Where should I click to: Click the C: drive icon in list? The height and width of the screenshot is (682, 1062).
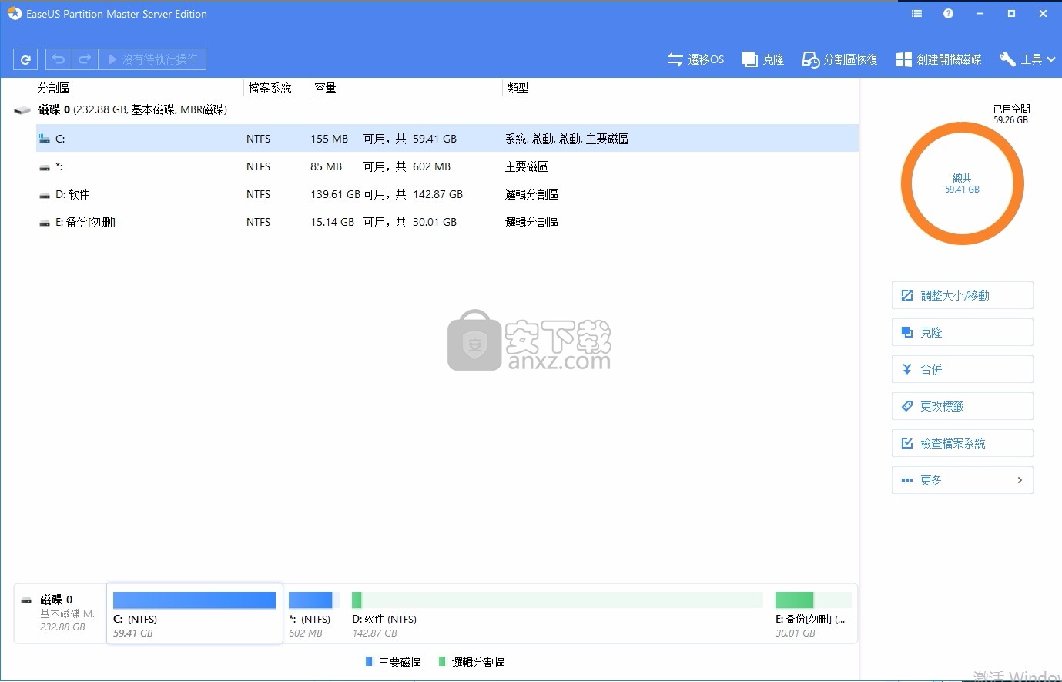(x=44, y=139)
